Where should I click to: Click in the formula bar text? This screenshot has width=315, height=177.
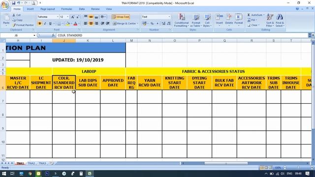(x=70, y=35)
